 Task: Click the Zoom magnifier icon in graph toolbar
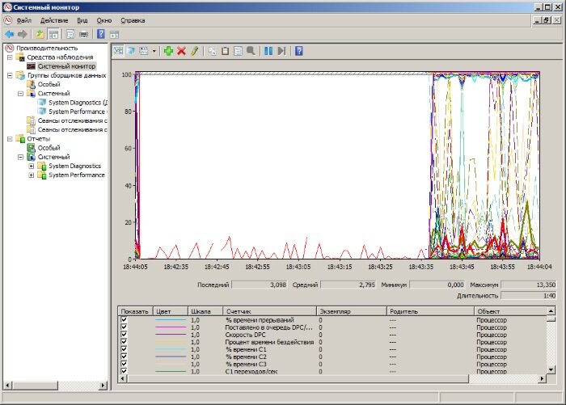pyautogui.click(x=251, y=51)
